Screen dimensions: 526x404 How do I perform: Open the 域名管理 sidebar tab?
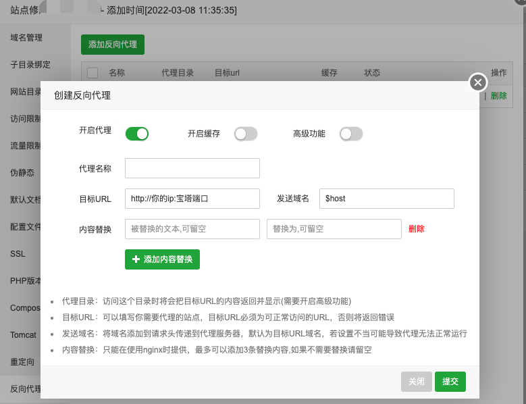pyautogui.click(x=26, y=37)
